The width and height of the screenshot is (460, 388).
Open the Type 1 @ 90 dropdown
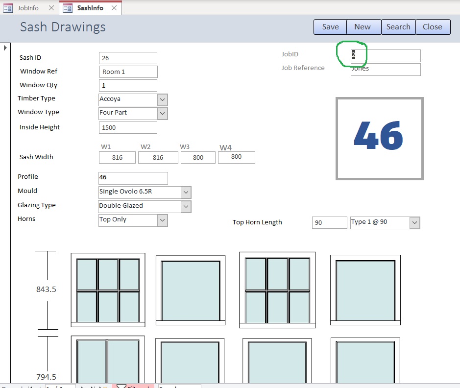414,222
